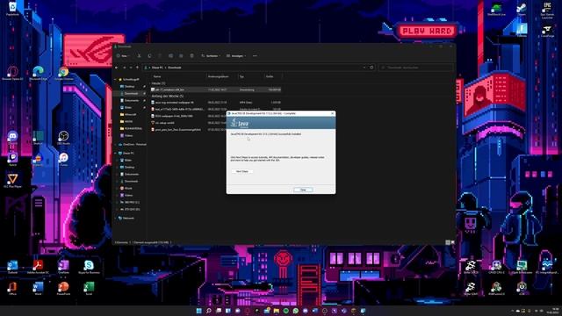Select the jdk-17 windows-x64 installer file
Image resolution: width=562 pixels, height=316 pixels.
[x=216, y=90]
